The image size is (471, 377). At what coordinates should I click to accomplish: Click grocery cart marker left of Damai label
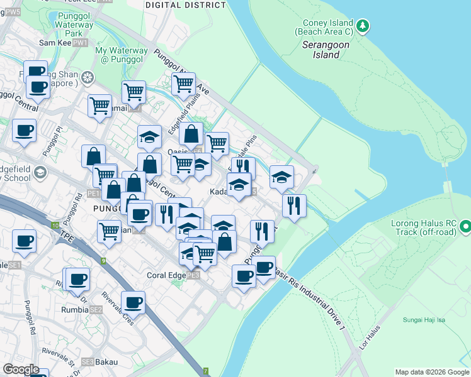(x=100, y=107)
